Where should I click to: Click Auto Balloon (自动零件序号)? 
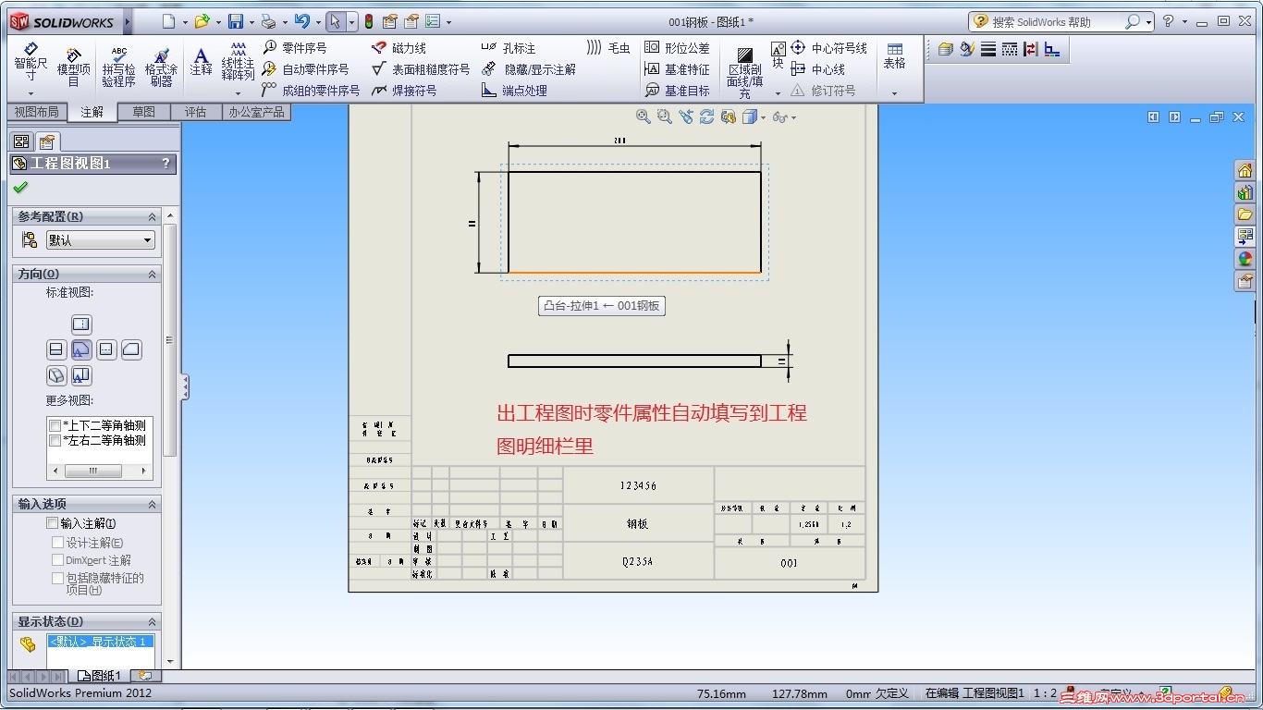[305, 69]
